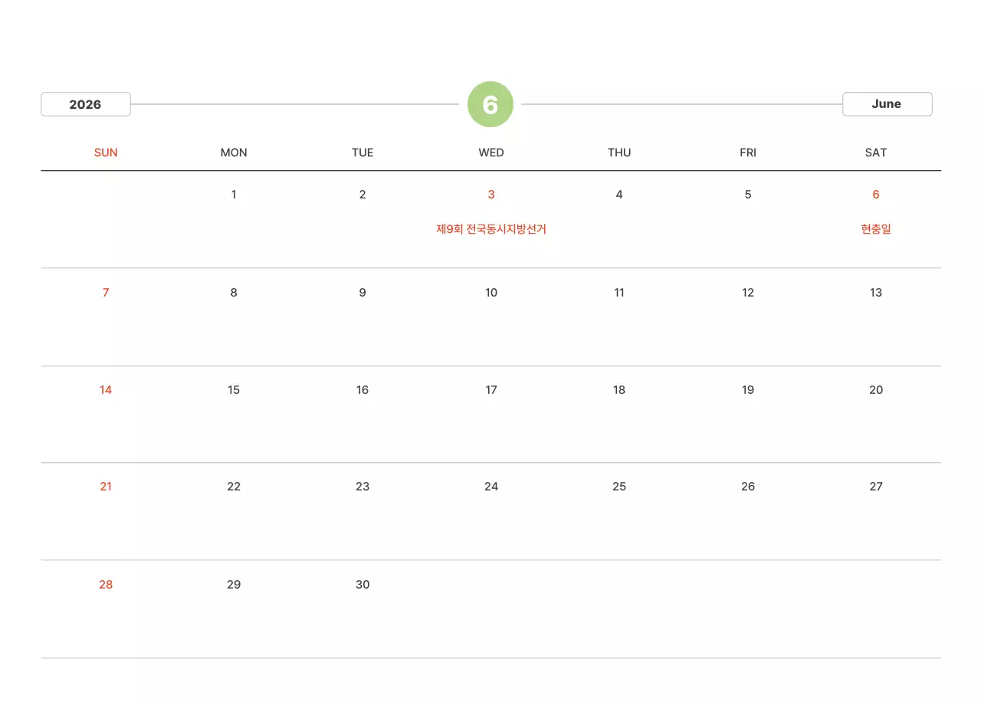Open the 현충일 holiday label
Screen dimensions: 981x702
coord(876,229)
